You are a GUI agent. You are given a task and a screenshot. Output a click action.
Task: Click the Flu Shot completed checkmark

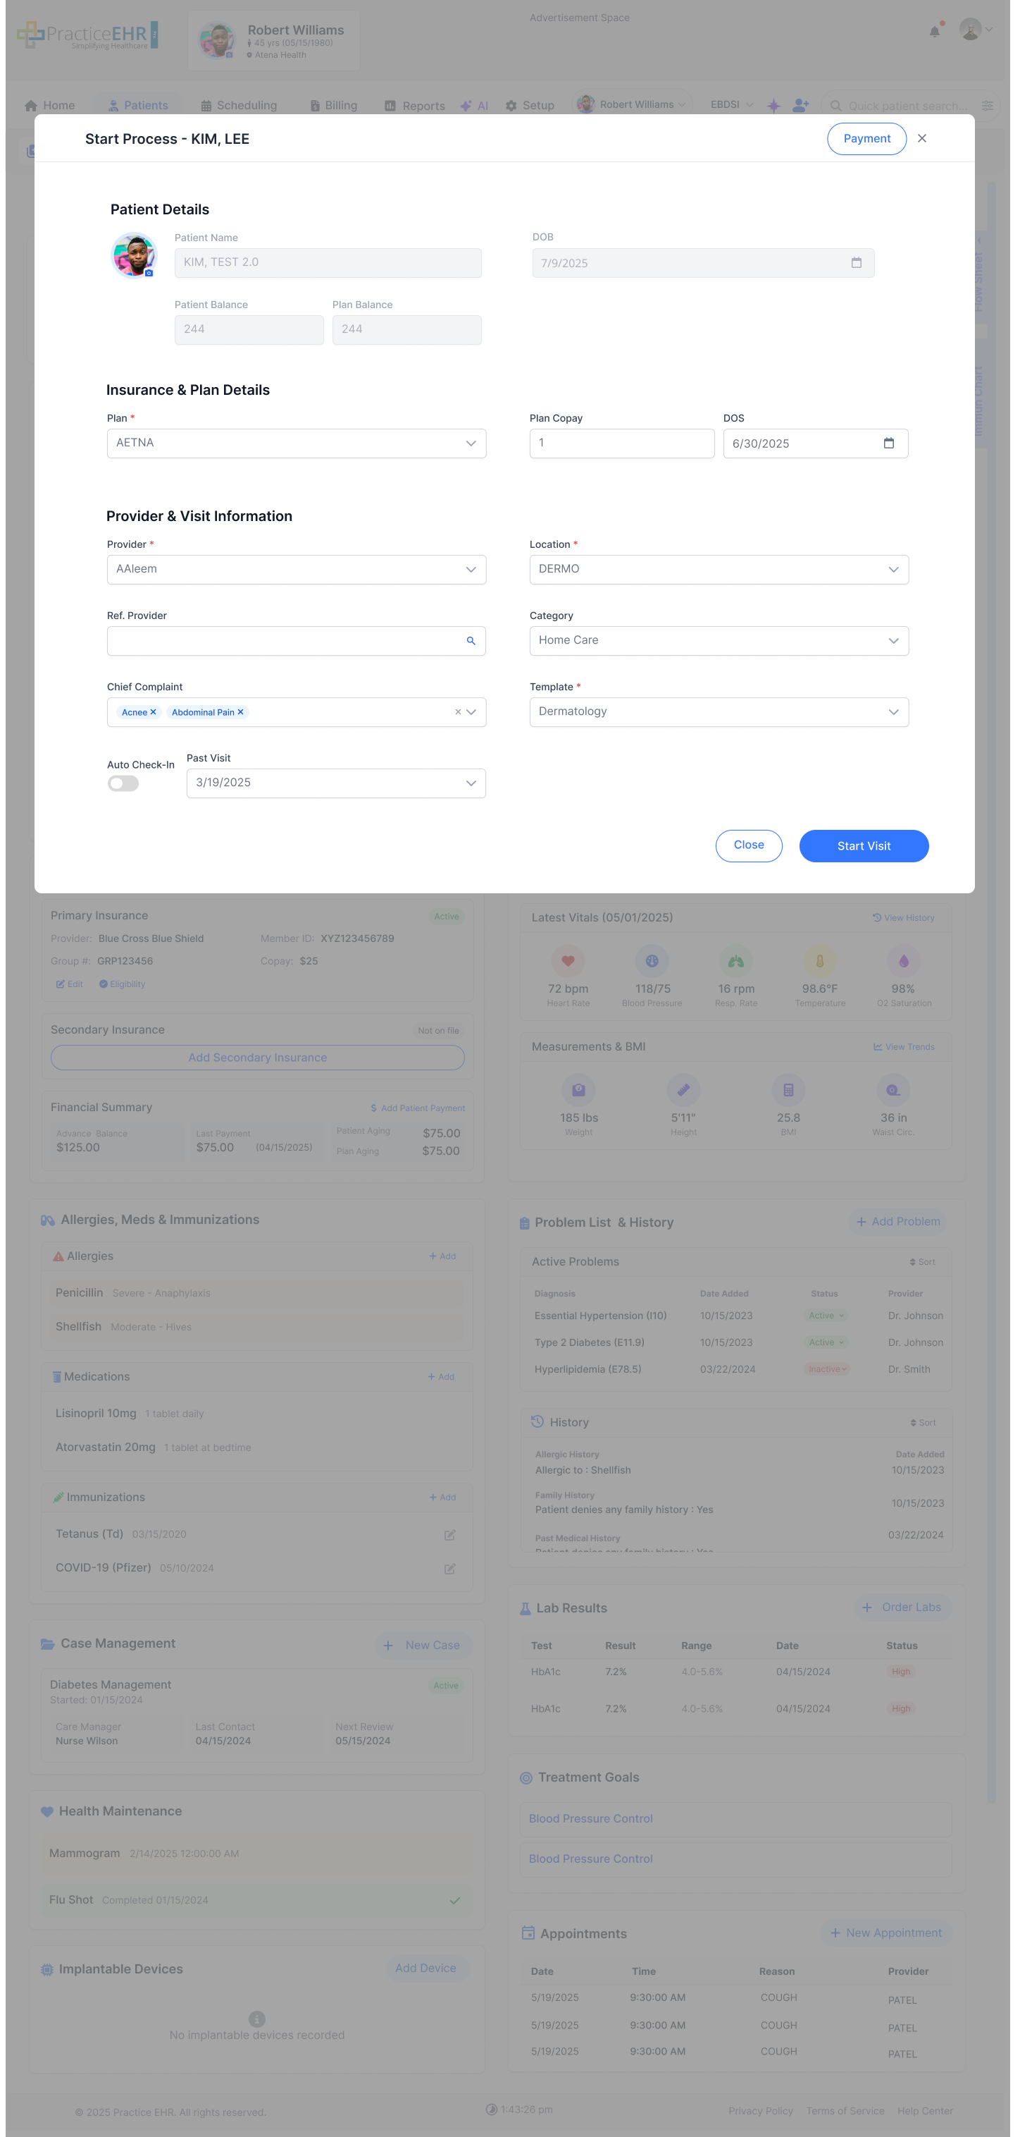[x=454, y=1901]
